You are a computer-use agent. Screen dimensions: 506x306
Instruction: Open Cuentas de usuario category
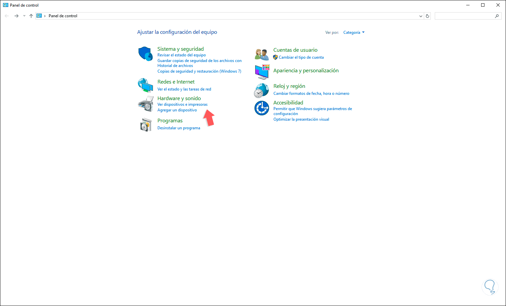pyautogui.click(x=295, y=50)
